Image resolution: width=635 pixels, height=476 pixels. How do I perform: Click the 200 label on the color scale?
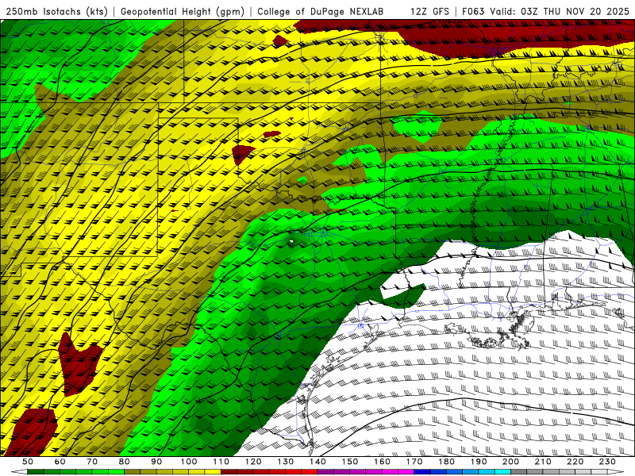tap(510, 462)
